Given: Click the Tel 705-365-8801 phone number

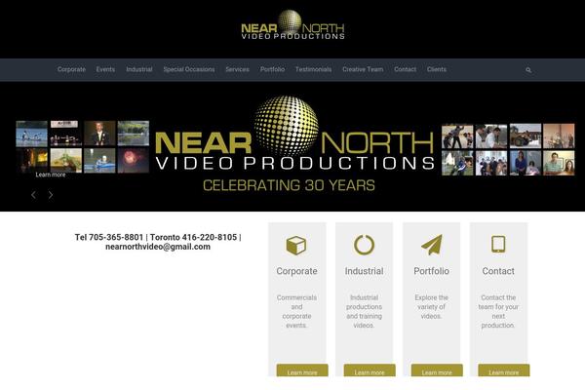Looking at the screenshot, I should pyautogui.click(x=109, y=237).
